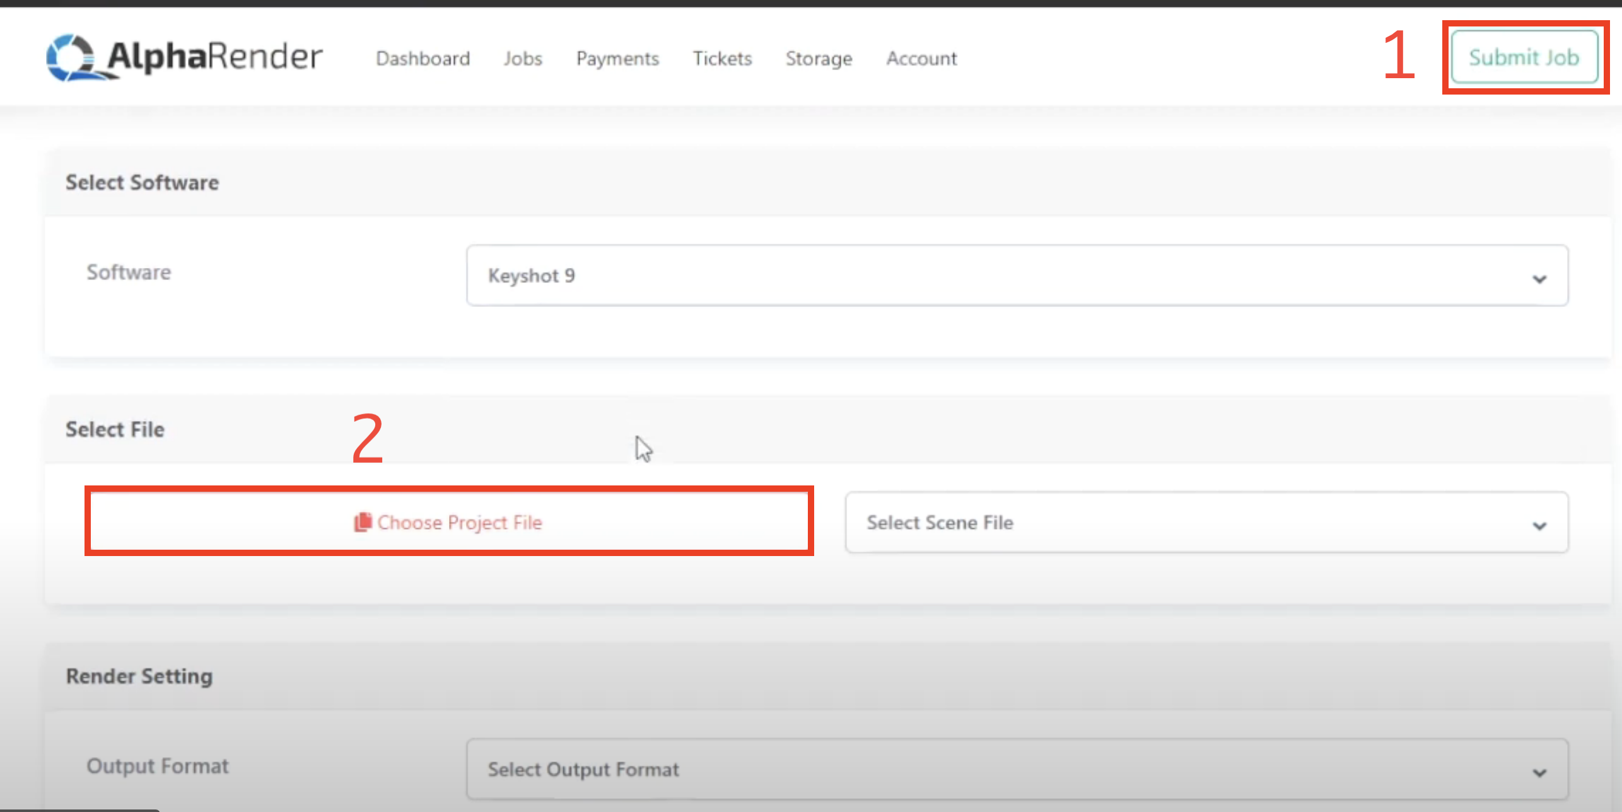Open the Payments section
This screenshot has height=812, width=1622.
[617, 59]
